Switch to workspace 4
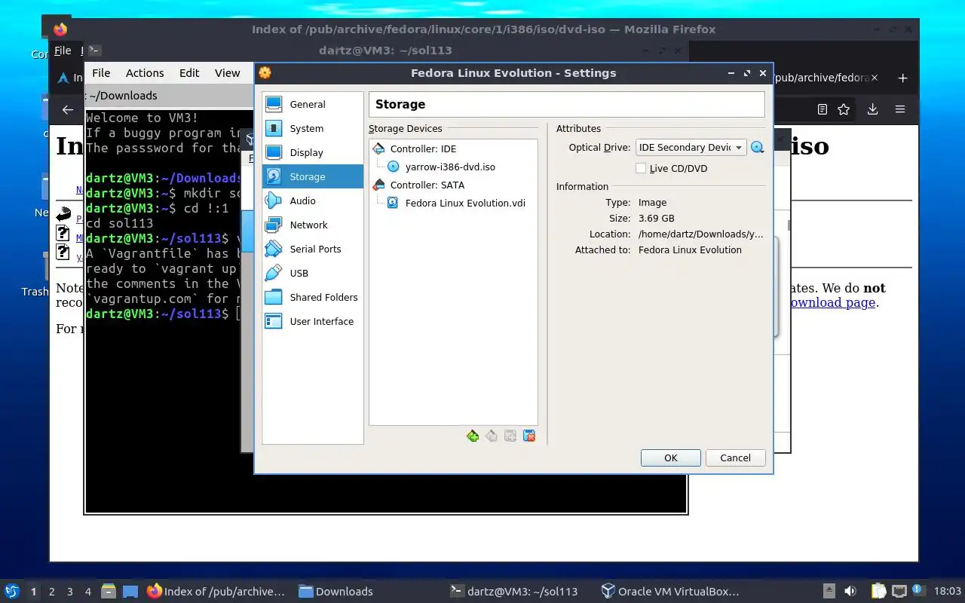This screenshot has width=965, height=603. pyautogui.click(x=88, y=592)
